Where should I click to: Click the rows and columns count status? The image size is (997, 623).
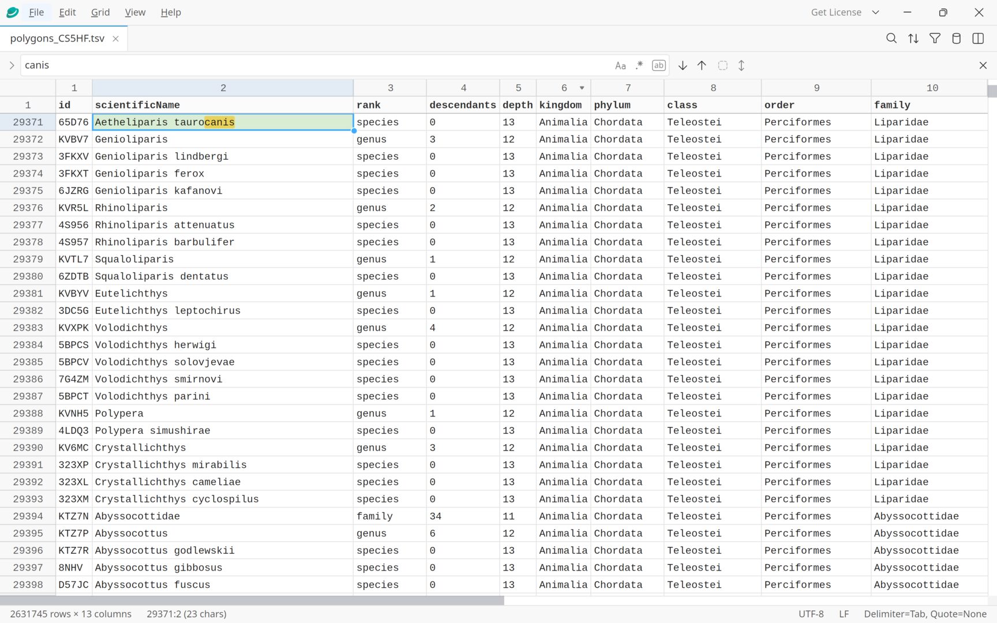coord(70,614)
